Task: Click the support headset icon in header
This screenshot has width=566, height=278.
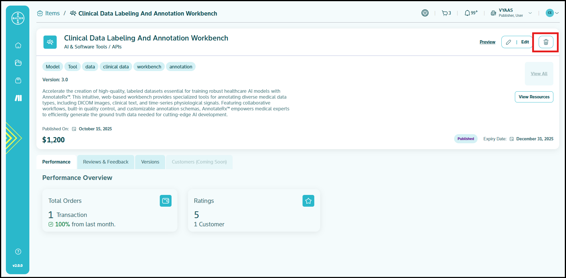Action: pyautogui.click(x=425, y=13)
